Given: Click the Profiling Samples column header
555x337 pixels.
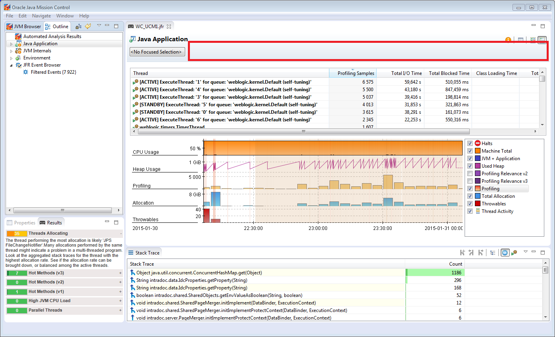Looking at the screenshot, I should click(x=355, y=73).
